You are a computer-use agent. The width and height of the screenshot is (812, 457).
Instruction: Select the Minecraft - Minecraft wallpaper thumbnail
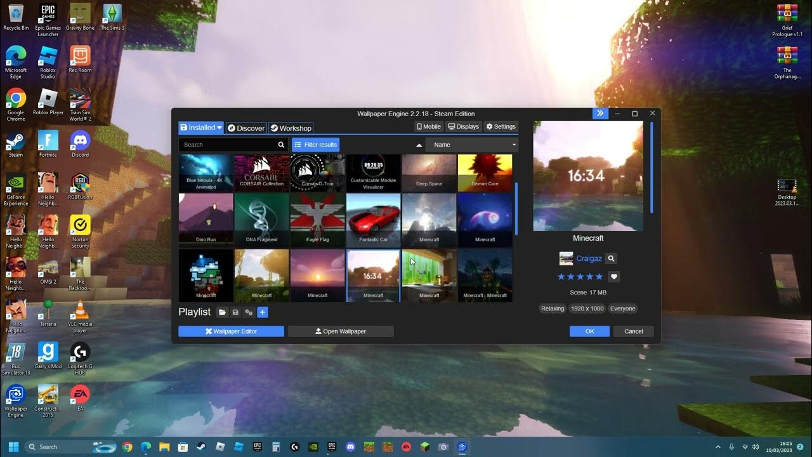[x=485, y=275]
